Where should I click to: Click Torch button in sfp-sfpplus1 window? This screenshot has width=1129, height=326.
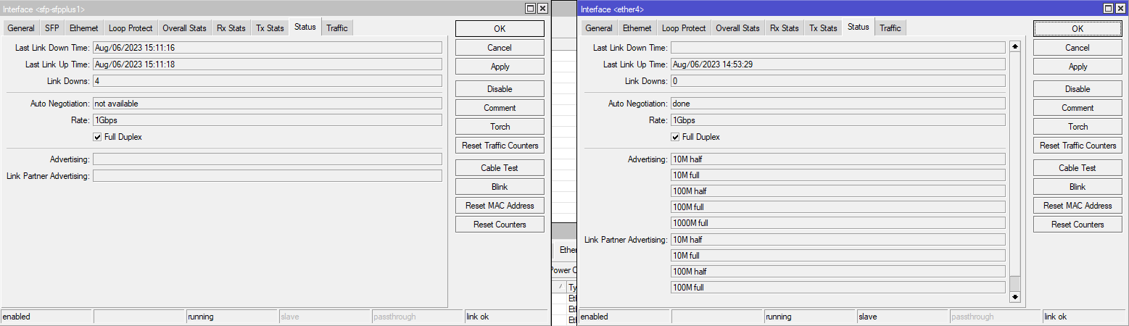tap(500, 127)
